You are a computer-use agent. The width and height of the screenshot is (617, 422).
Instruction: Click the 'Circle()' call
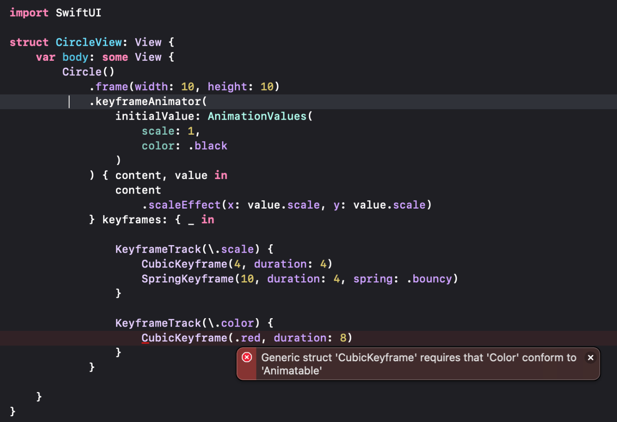click(x=88, y=72)
